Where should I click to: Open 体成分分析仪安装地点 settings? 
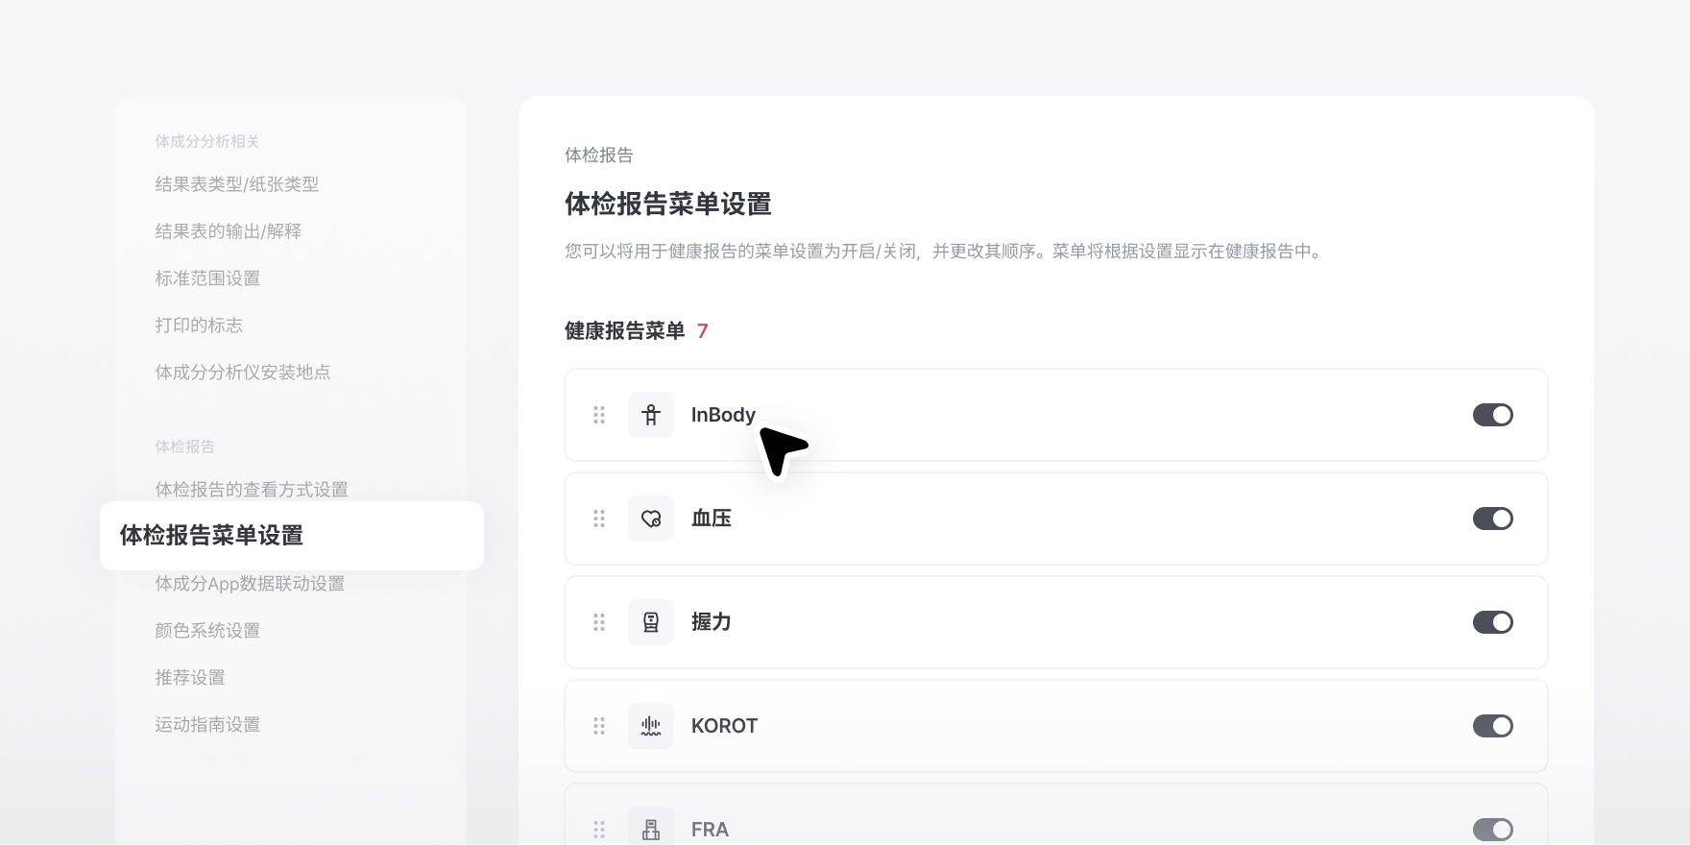243,373
